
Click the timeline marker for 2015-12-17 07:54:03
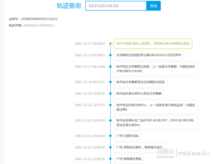pyautogui.click(x=110, y=55)
